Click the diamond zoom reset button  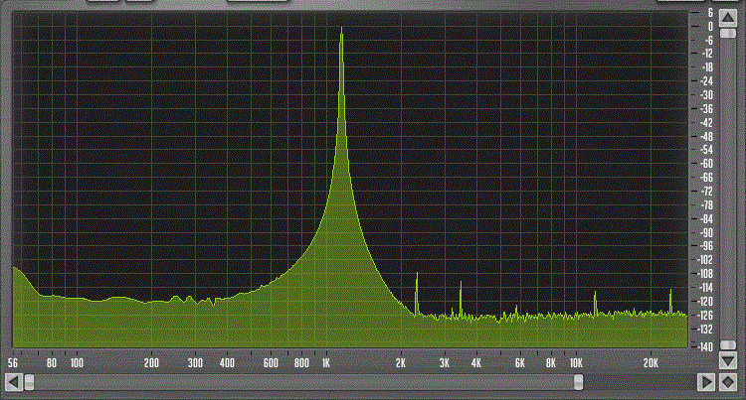click(728, 382)
